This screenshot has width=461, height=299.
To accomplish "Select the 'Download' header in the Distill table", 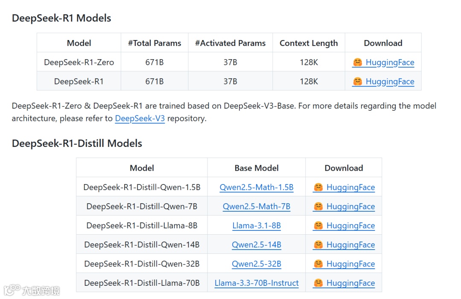I will (x=344, y=168).
